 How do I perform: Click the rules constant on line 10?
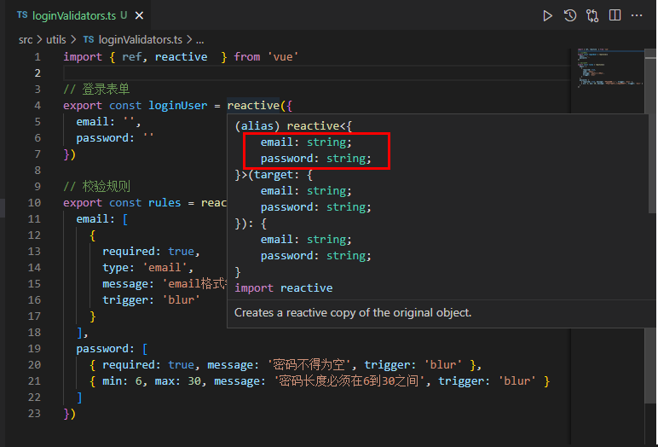pyautogui.click(x=164, y=202)
